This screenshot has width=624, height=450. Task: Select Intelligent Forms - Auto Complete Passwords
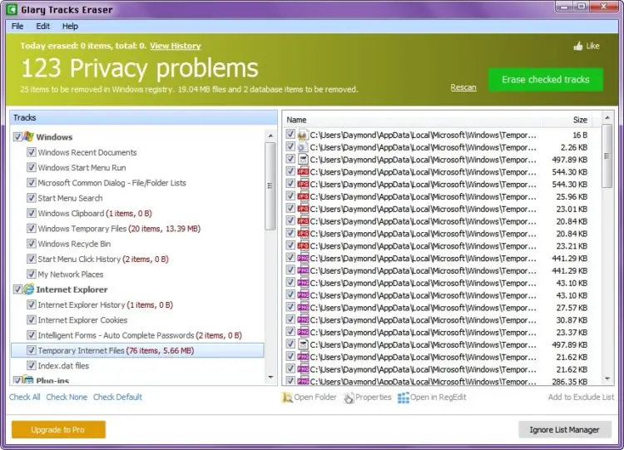coord(140,335)
